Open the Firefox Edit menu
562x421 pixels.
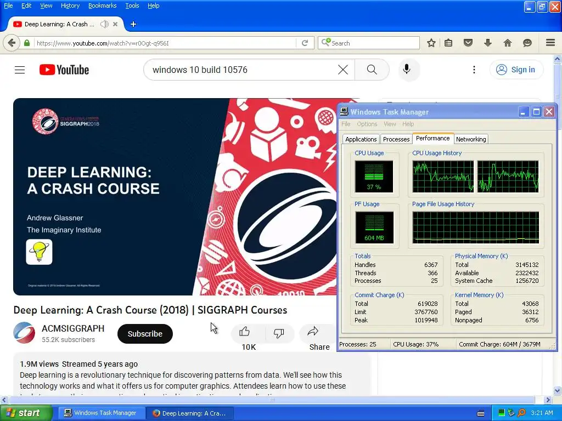(x=26, y=5)
